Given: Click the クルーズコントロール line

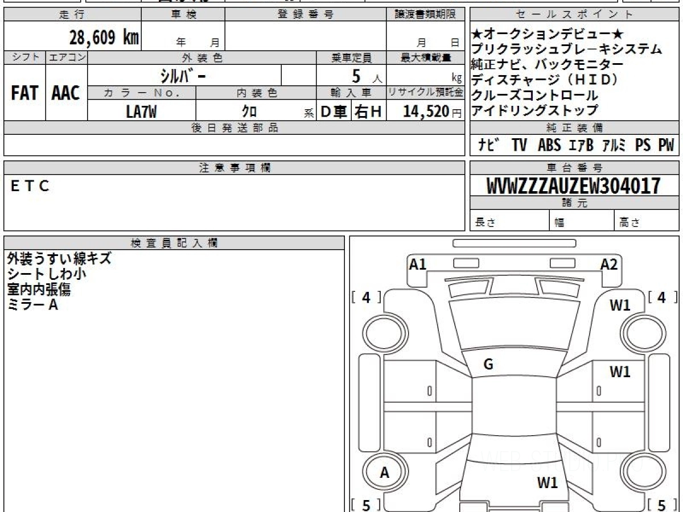Looking at the screenshot, I should coord(534,96).
